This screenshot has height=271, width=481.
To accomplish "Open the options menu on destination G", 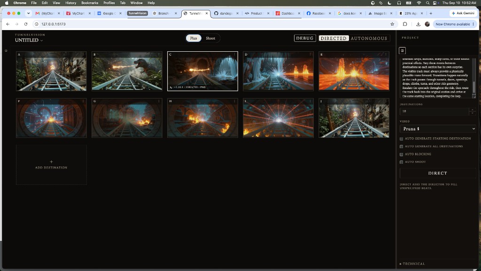I will [159, 101].
